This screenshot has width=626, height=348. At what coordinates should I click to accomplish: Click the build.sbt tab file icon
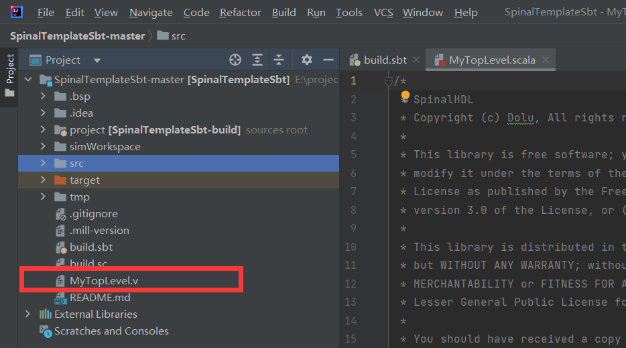point(355,60)
